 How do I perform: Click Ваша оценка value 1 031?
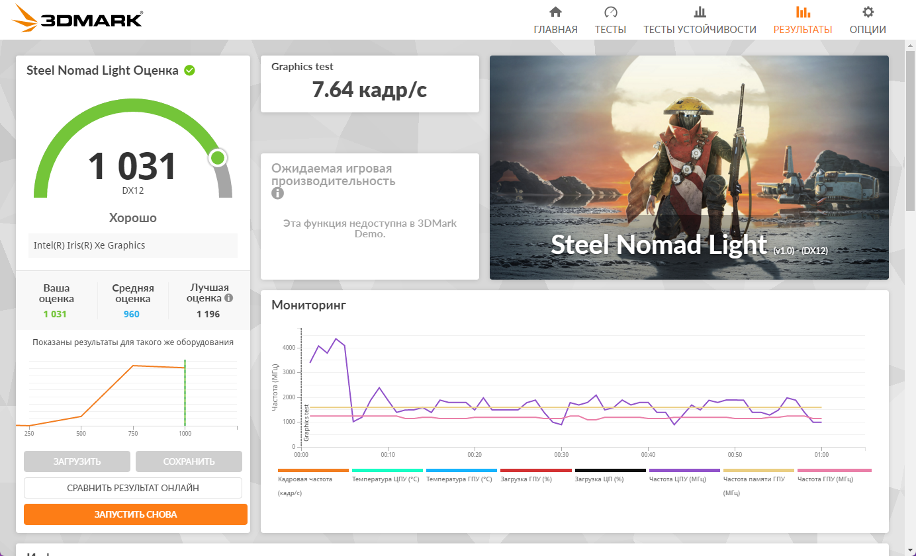click(x=55, y=314)
